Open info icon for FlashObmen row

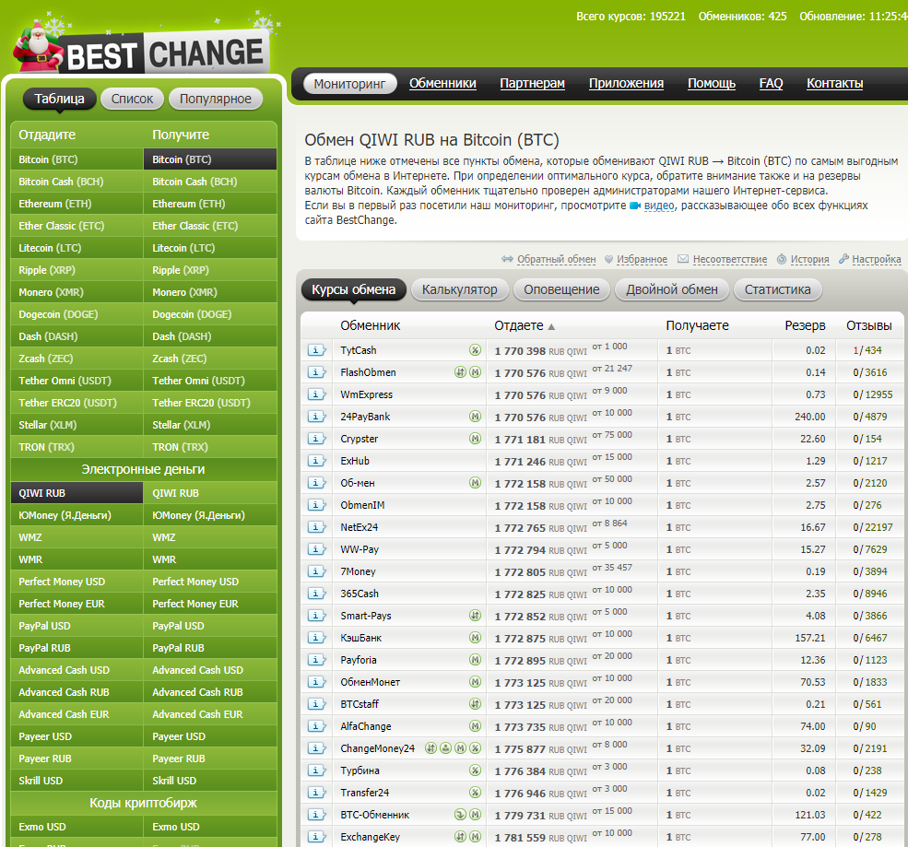316,372
